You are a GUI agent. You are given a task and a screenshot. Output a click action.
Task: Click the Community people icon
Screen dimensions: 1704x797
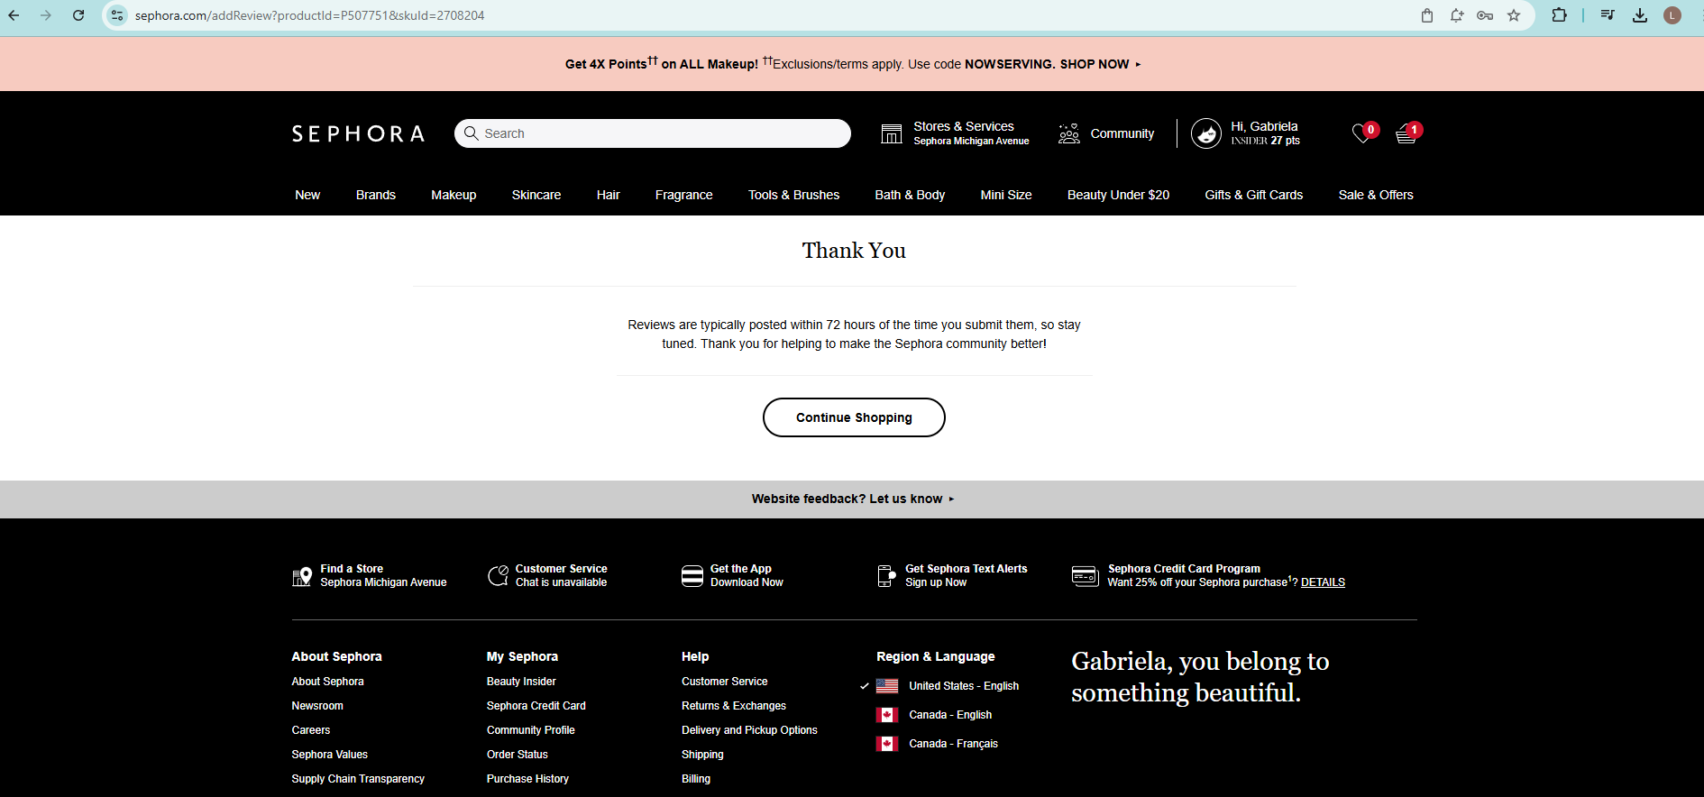1068,133
